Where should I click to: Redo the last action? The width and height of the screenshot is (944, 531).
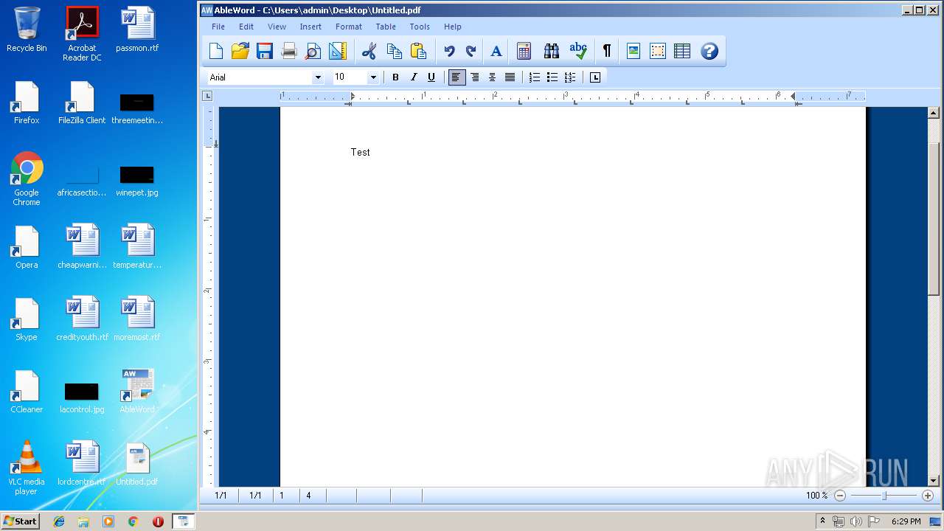(x=471, y=51)
